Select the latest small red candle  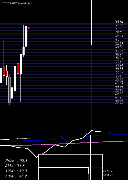[29, 28]
